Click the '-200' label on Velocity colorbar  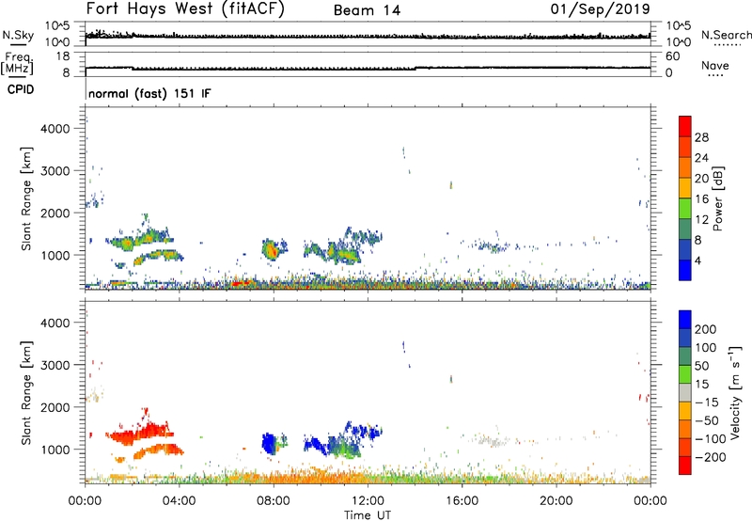[711, 457]
